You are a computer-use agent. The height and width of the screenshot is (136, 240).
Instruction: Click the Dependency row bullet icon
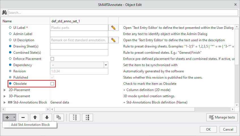[x=10, y=65]
